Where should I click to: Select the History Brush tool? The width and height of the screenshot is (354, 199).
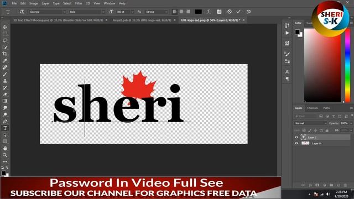pyautogui.click(x=5, y=88)
